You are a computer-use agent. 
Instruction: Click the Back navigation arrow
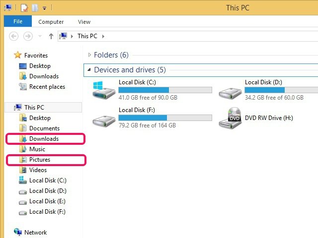[14, 36]
